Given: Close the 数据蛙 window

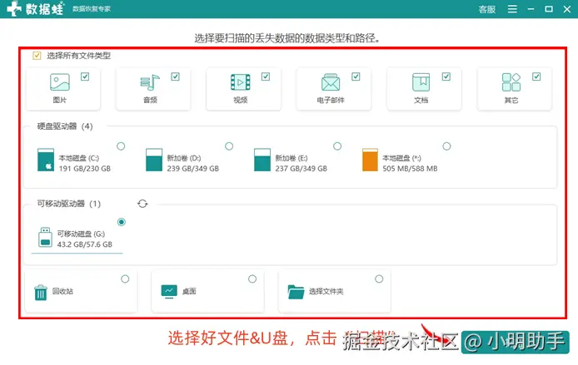Looking at the screenshot, I should coord(567,9).
